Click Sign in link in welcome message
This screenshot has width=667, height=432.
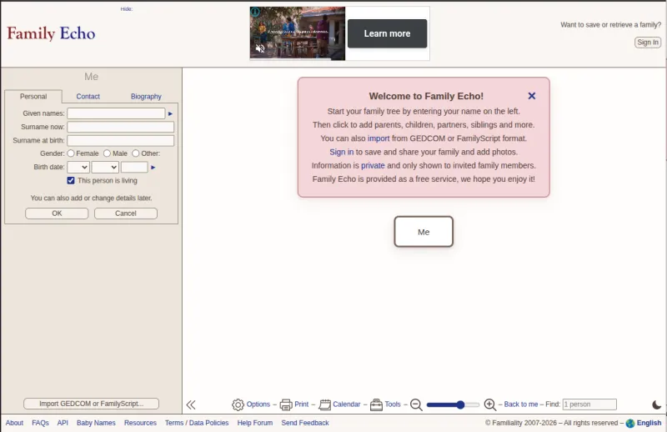342,152
